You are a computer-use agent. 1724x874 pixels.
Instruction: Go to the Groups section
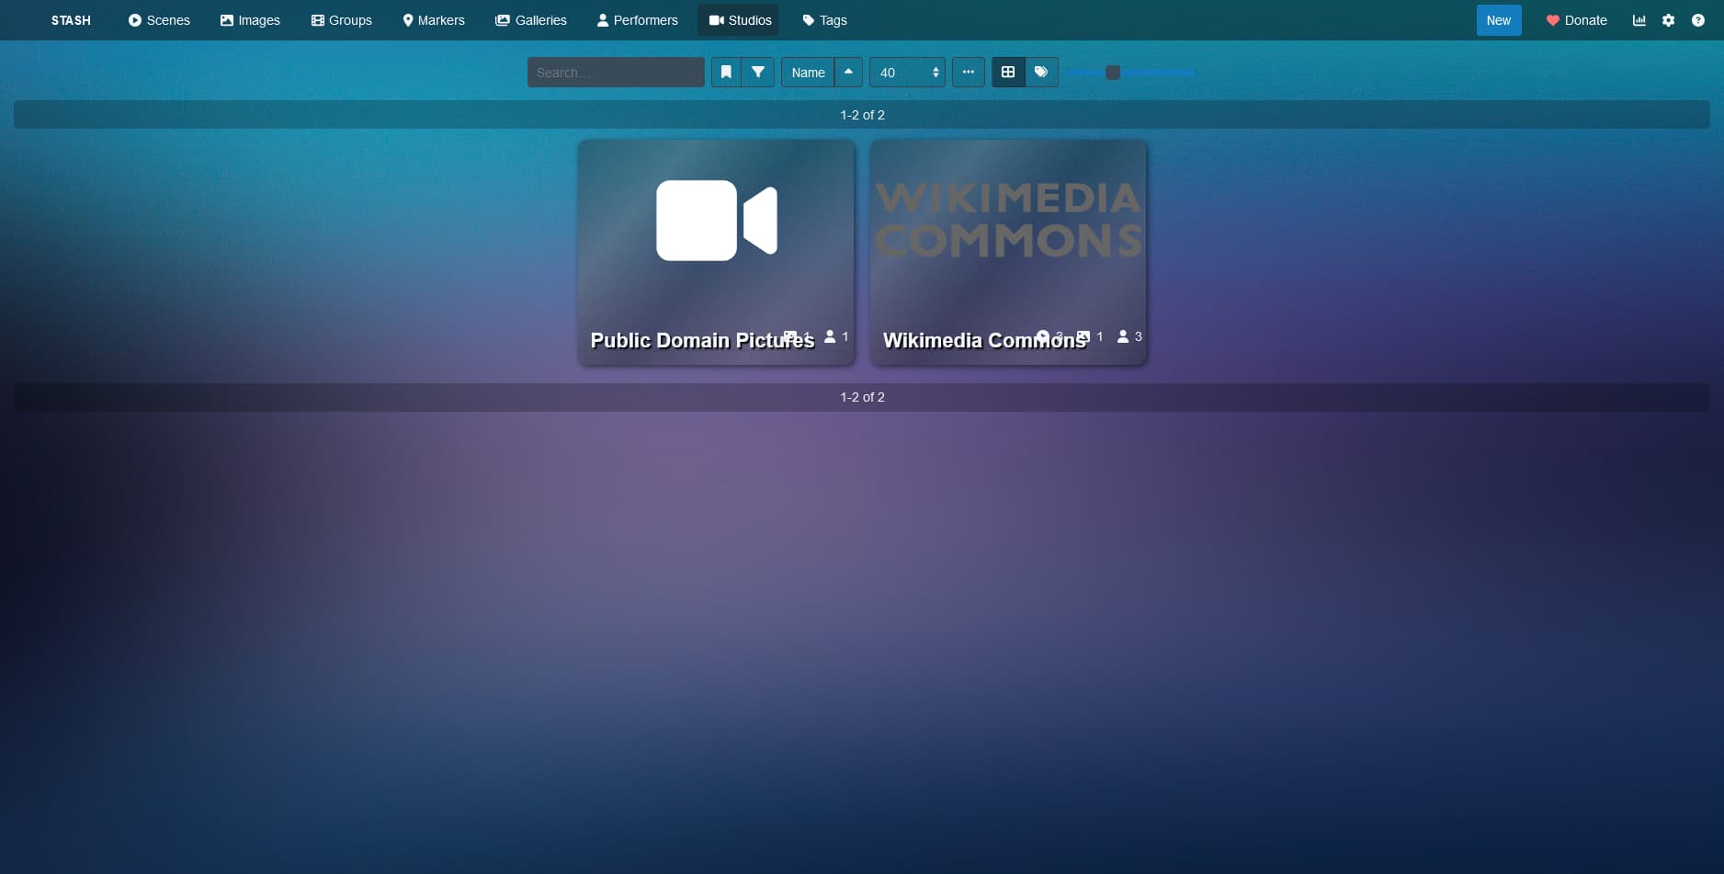click(x=341, y=20)
